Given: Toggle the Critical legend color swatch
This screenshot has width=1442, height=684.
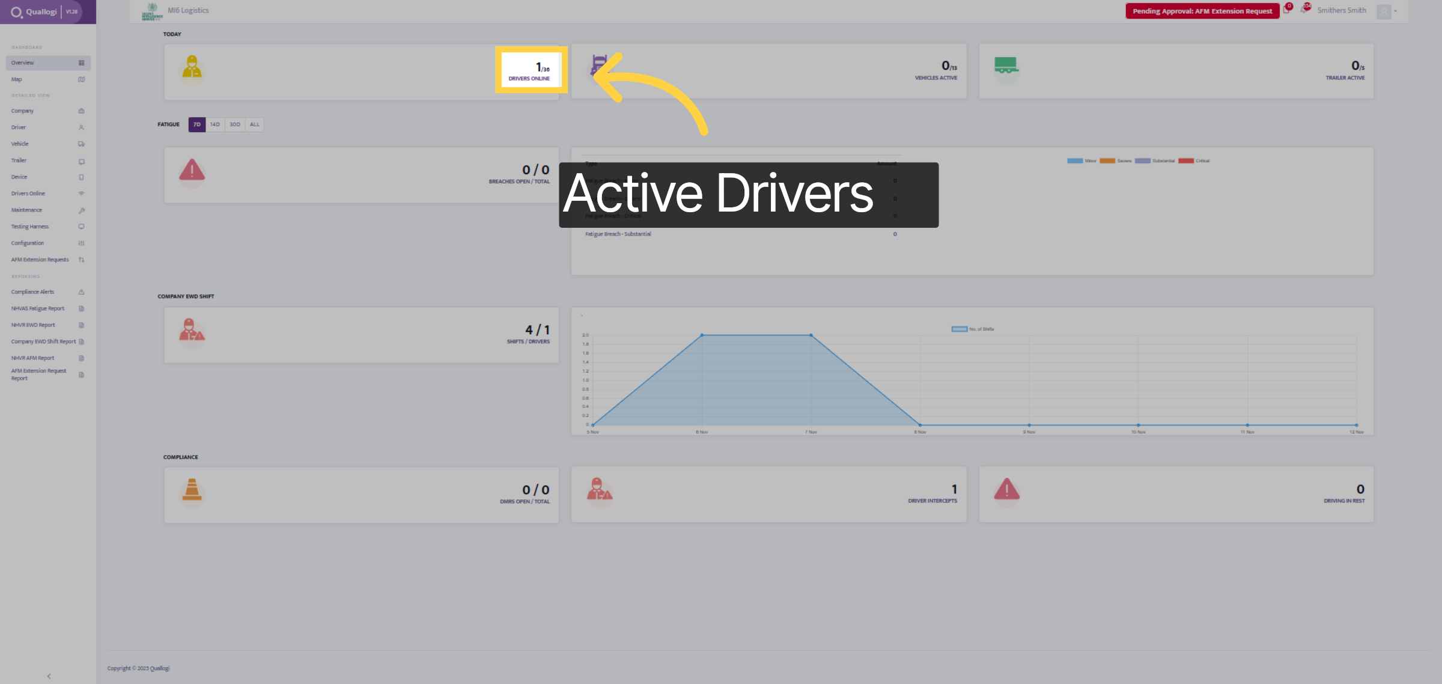Looking at the screenshot, I should (x=1186, y=160).
